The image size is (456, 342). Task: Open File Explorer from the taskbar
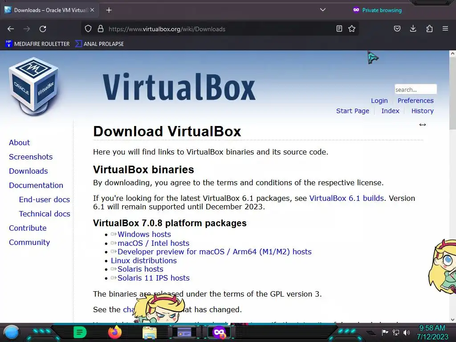[150, 332]
